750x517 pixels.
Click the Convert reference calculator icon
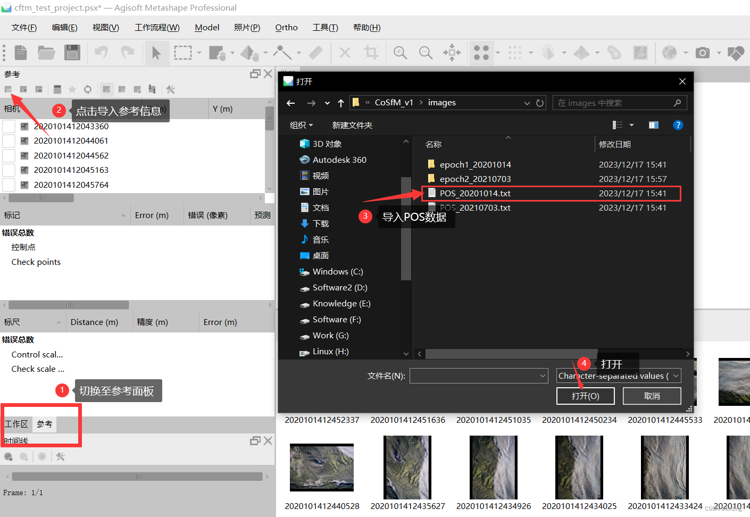(57, 89)
